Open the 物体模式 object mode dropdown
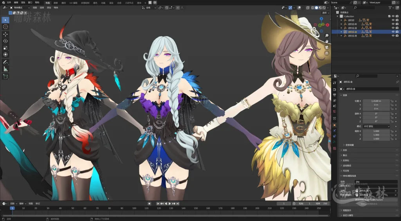Viewport: 401px width, 221px height. (x=20, y=8)
